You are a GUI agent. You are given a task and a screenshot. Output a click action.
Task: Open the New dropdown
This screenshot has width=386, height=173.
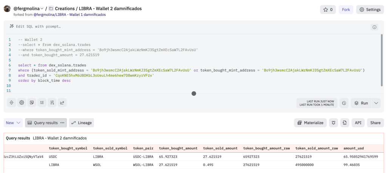(x=14, y=122)
